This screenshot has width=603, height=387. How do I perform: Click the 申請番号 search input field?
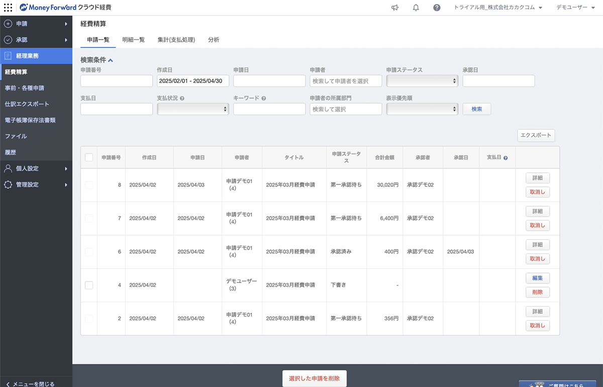(117, 81)
